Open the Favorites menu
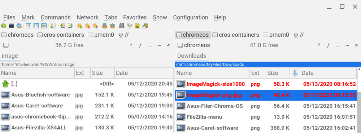 (x=135, y=17)
